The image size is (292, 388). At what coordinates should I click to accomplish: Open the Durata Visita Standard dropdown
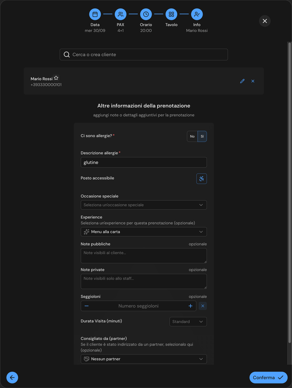coord(188,322)
